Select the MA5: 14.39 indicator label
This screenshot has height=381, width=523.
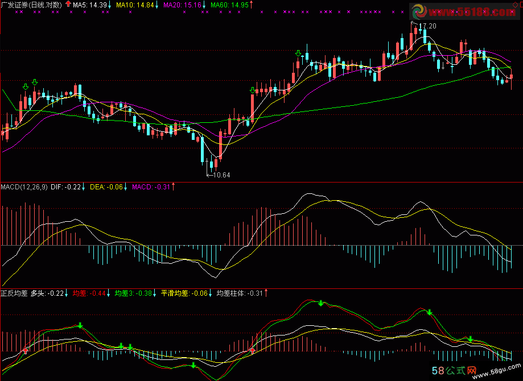pos(90,5)
